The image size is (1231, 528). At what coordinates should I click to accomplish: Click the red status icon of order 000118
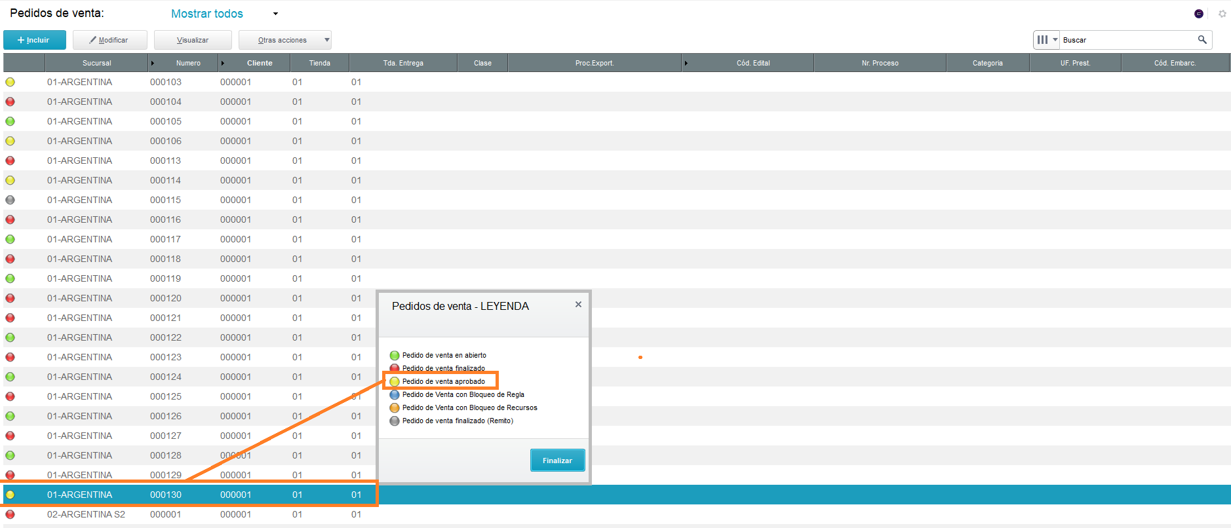pos(10,259)
